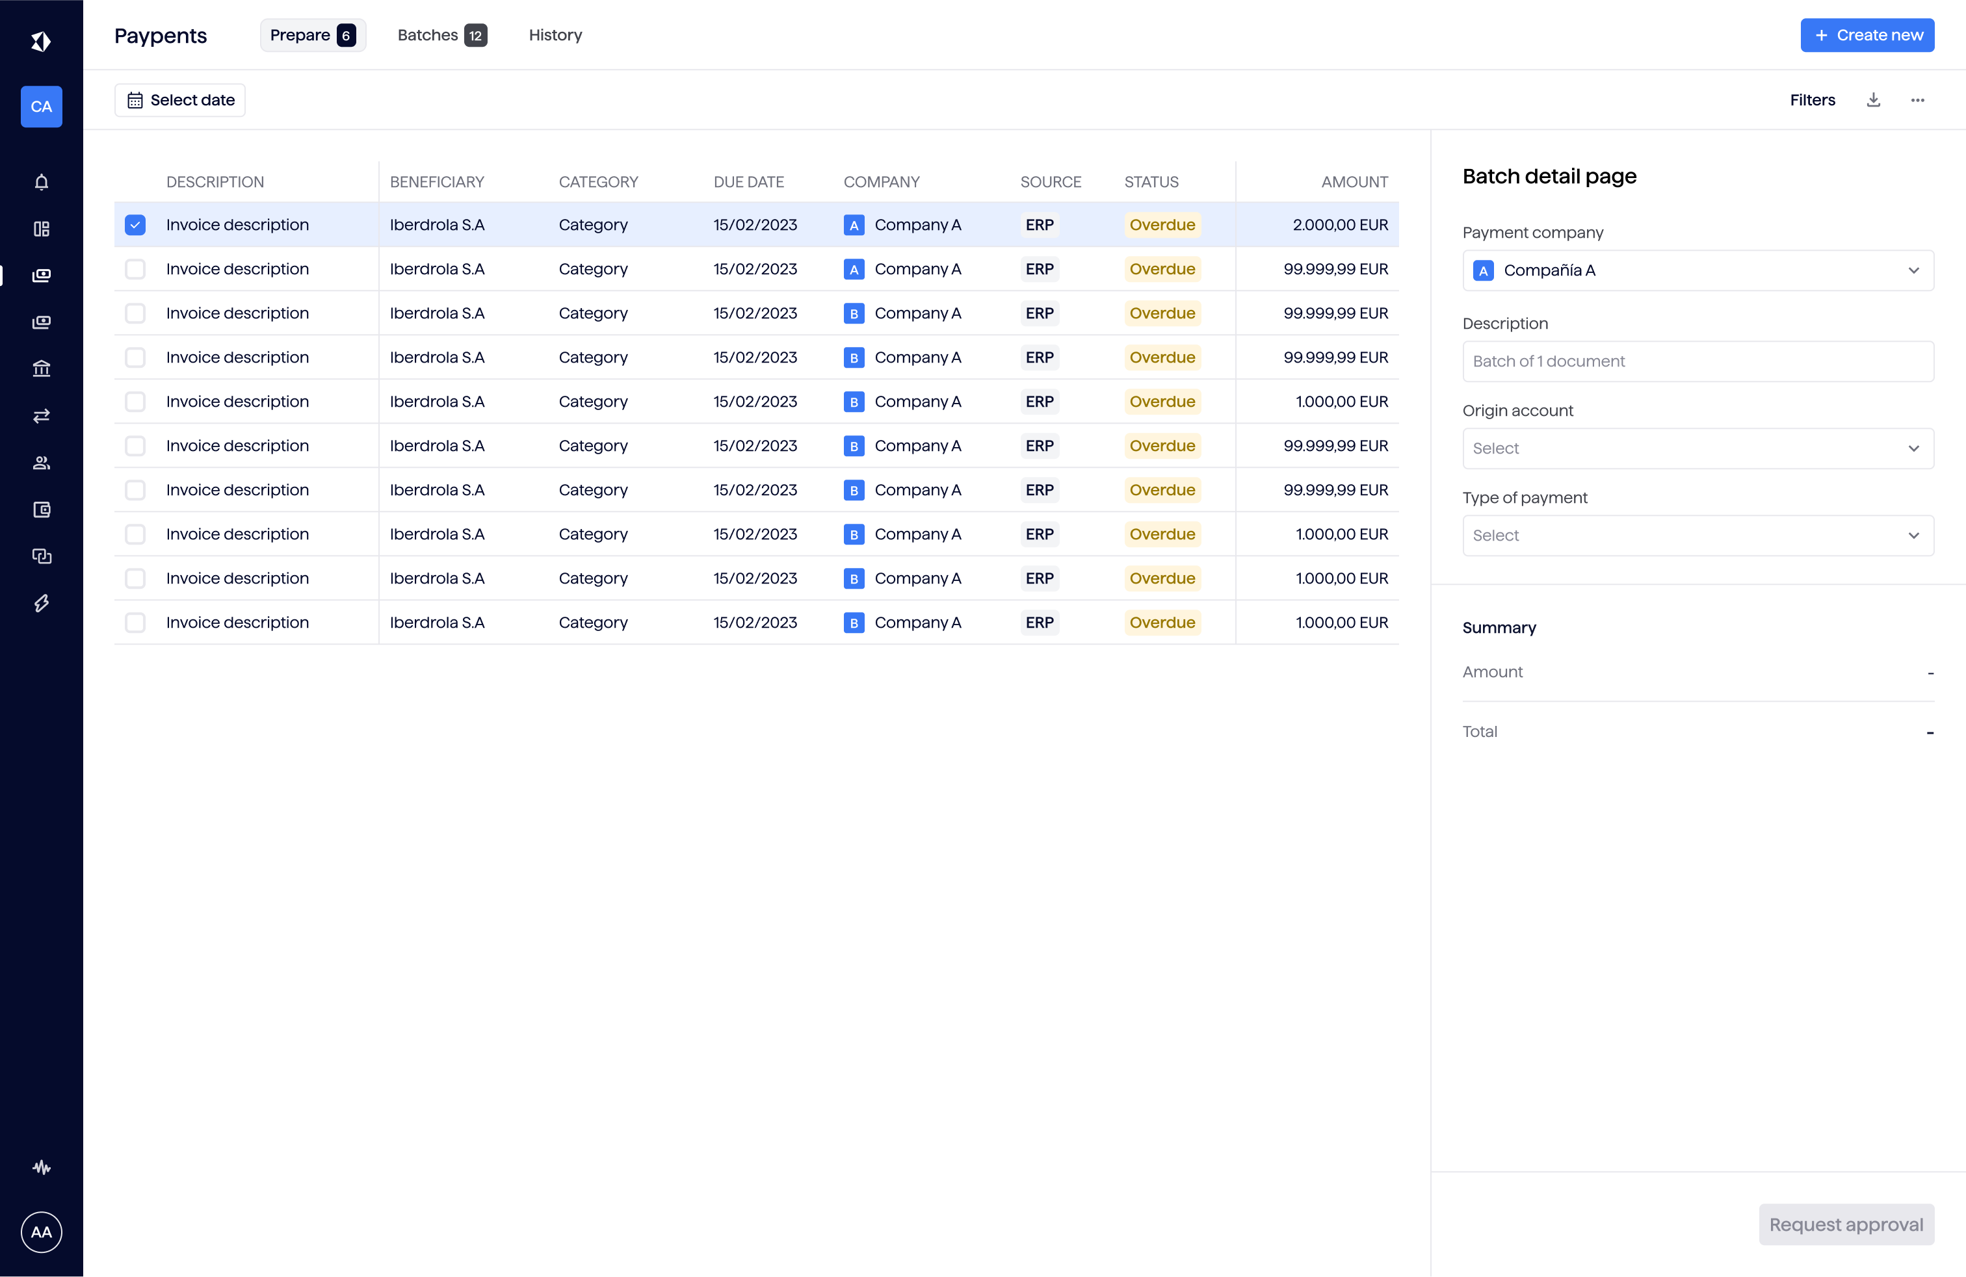Click the download icon in toolbar
Screen dimensions: 1966x1277
[x=1874, y=100]
